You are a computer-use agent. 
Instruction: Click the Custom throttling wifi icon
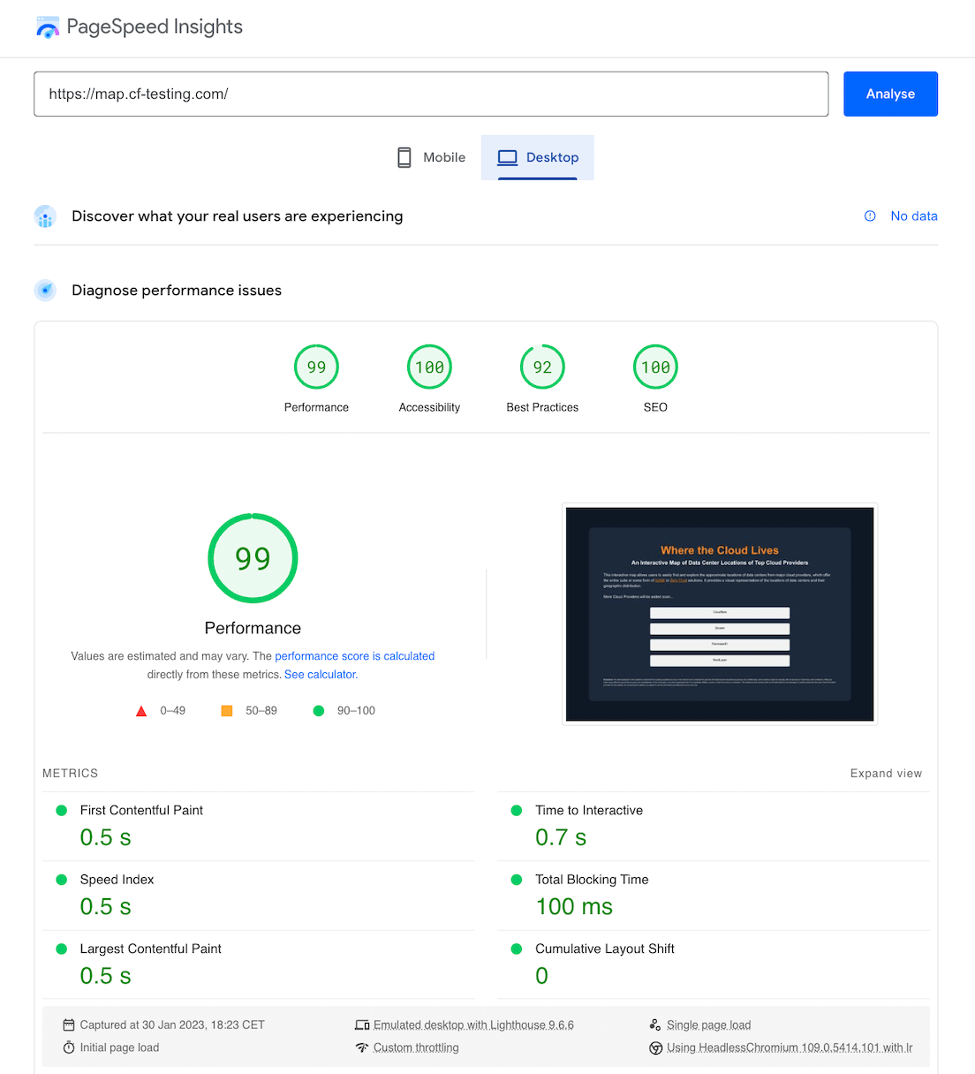[362, 1048]
